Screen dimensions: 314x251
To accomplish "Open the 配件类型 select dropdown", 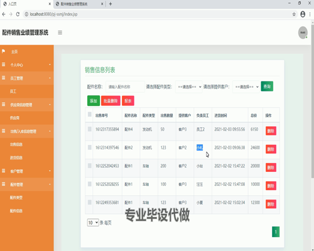I will click(x=189, y=87).
